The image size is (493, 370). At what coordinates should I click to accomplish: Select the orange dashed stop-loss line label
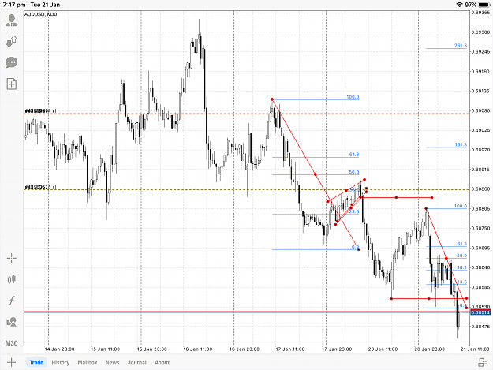[40, 111]
